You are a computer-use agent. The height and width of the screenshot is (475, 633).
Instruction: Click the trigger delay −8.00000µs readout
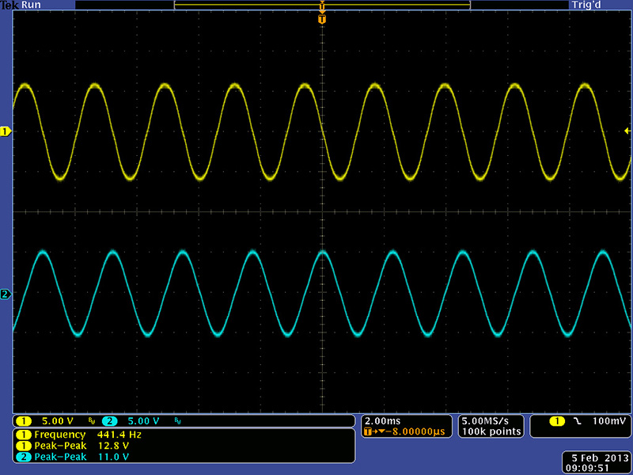406,431
